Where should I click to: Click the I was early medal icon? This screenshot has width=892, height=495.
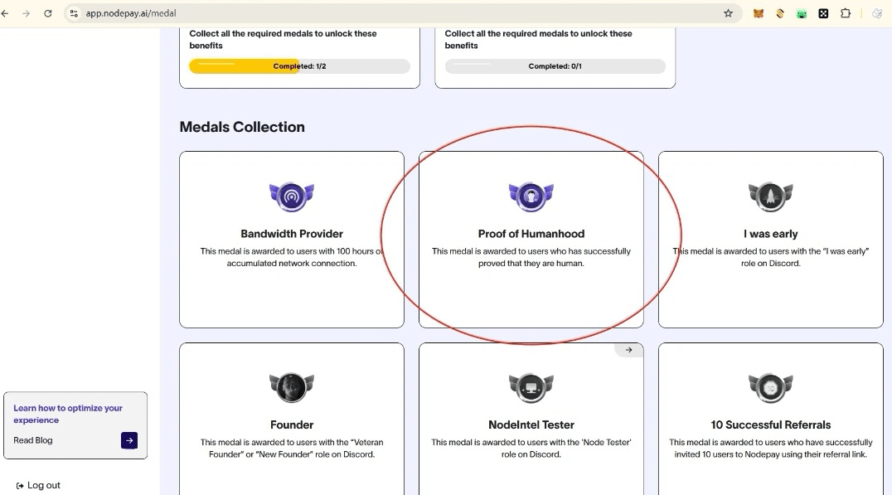[x=771, y=197]
